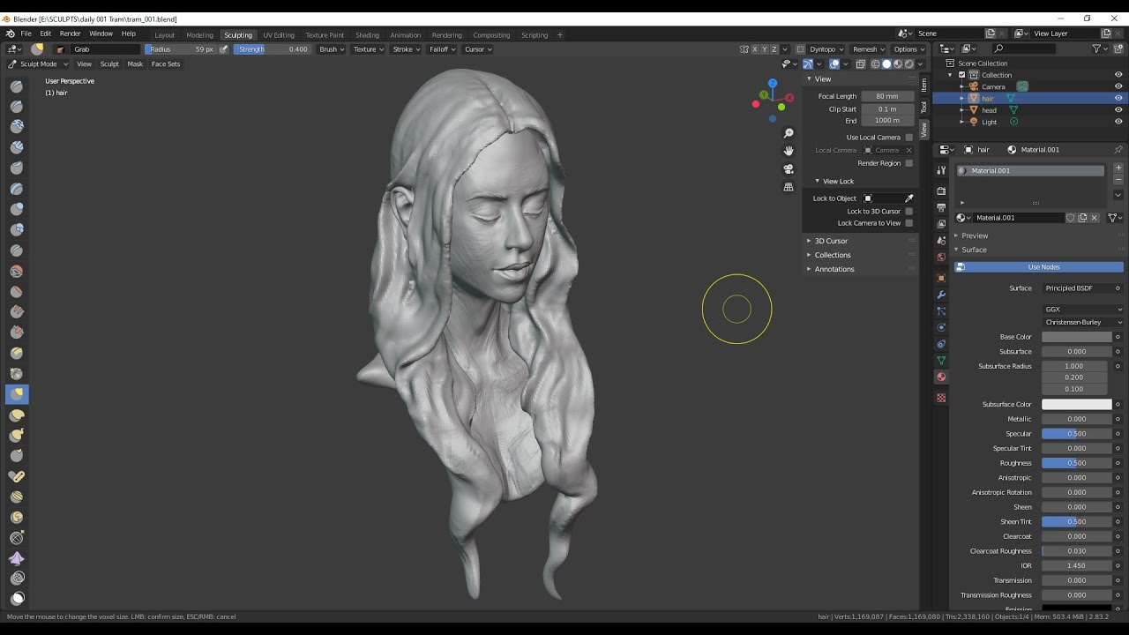The image size is (1129, 635).
Task: Expand the Annotations panel
Action: [x=833, y=269]
